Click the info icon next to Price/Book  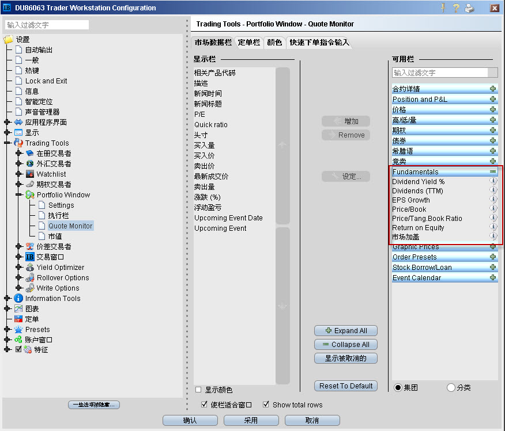point(493,209)
